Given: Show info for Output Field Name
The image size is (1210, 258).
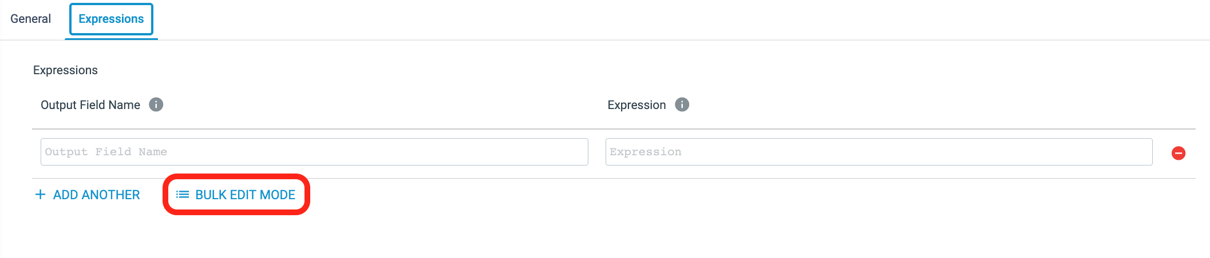Looking at the screenshot, I should coord(156,104).
